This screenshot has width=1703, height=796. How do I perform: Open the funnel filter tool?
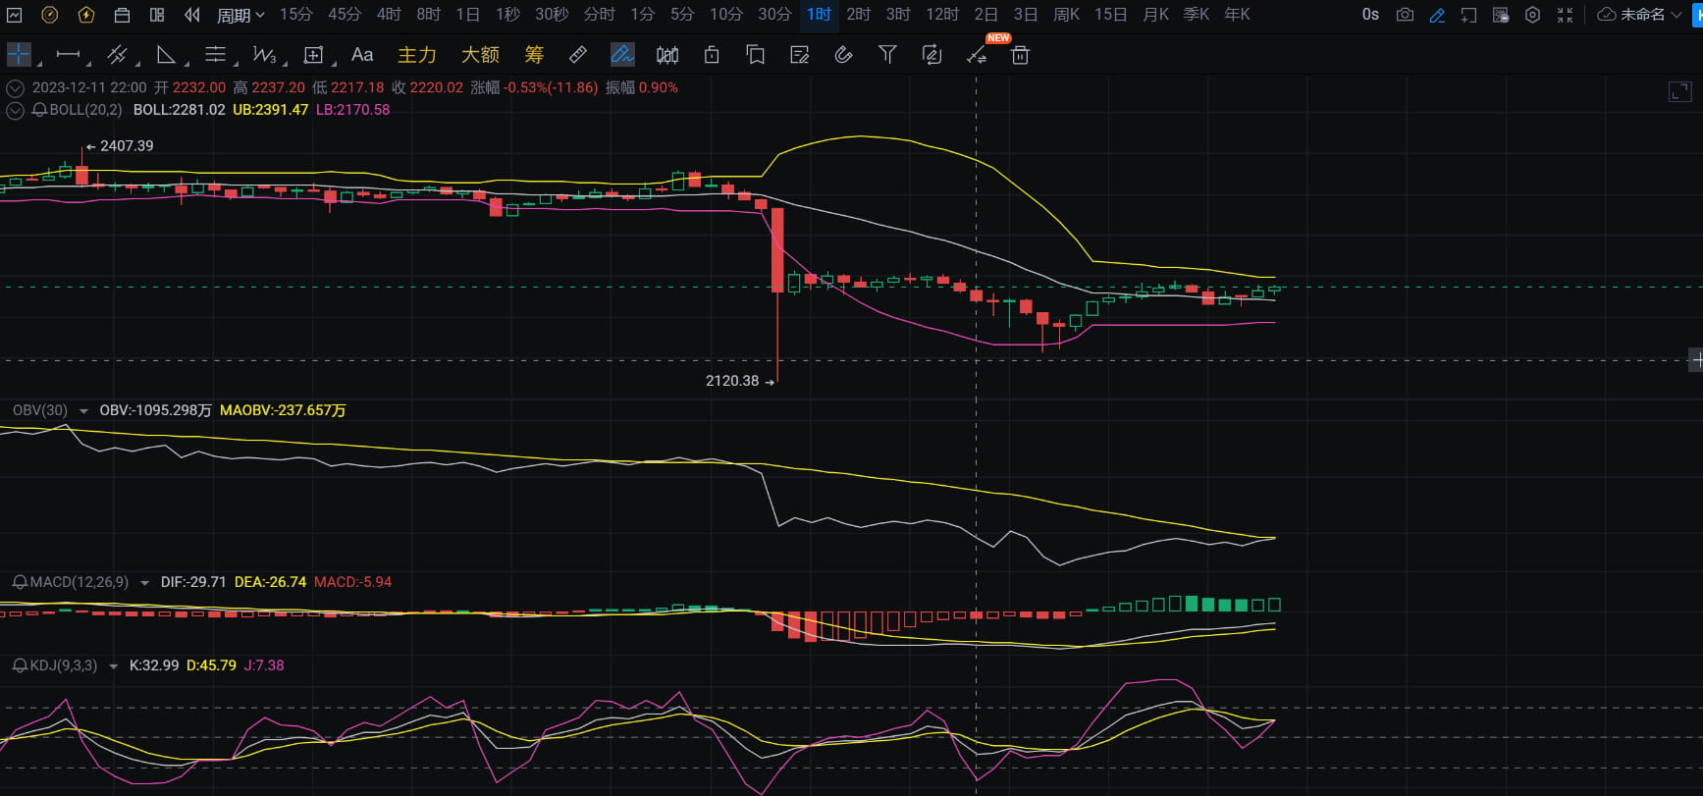click(x=887, y=55)
